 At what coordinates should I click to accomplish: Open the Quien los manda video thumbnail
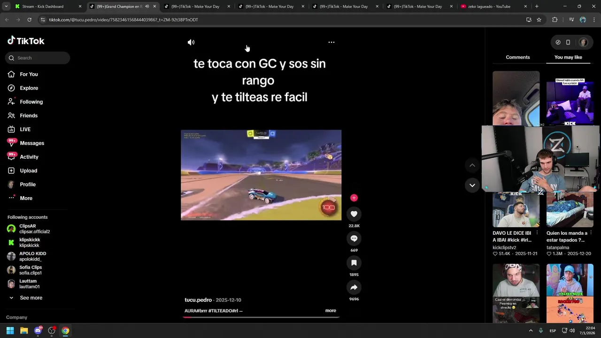570,209
